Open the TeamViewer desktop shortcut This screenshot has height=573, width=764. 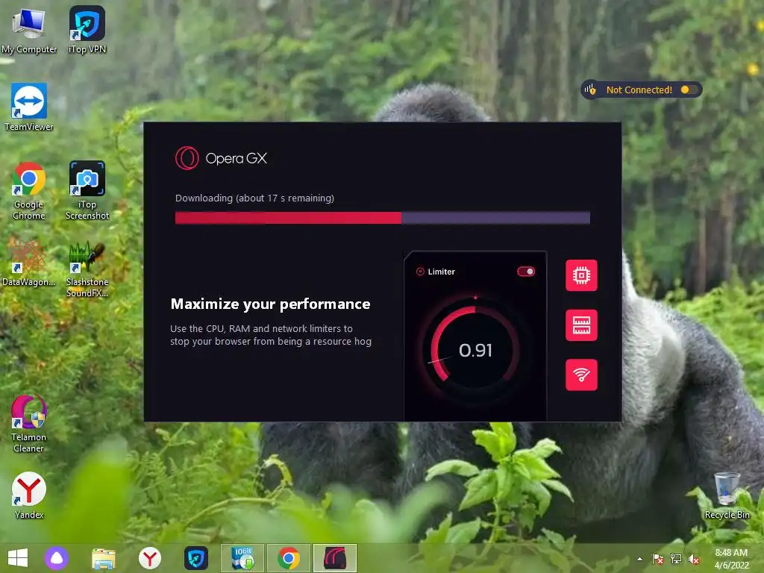pyautogui.click(x=29, y=107)
